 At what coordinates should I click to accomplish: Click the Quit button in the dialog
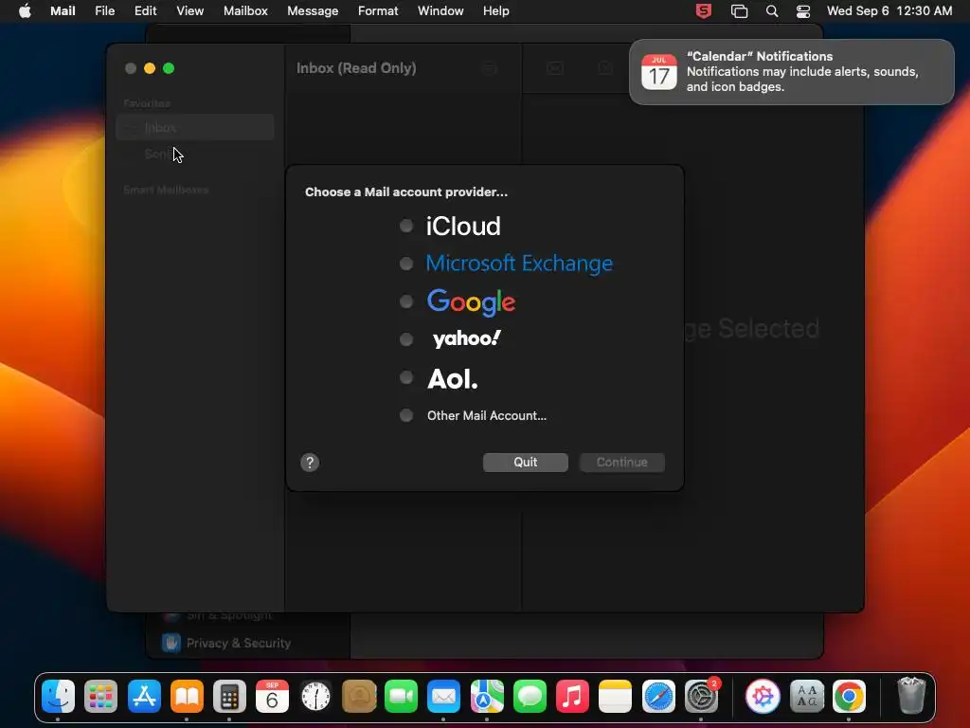click(x=525, y=463)
